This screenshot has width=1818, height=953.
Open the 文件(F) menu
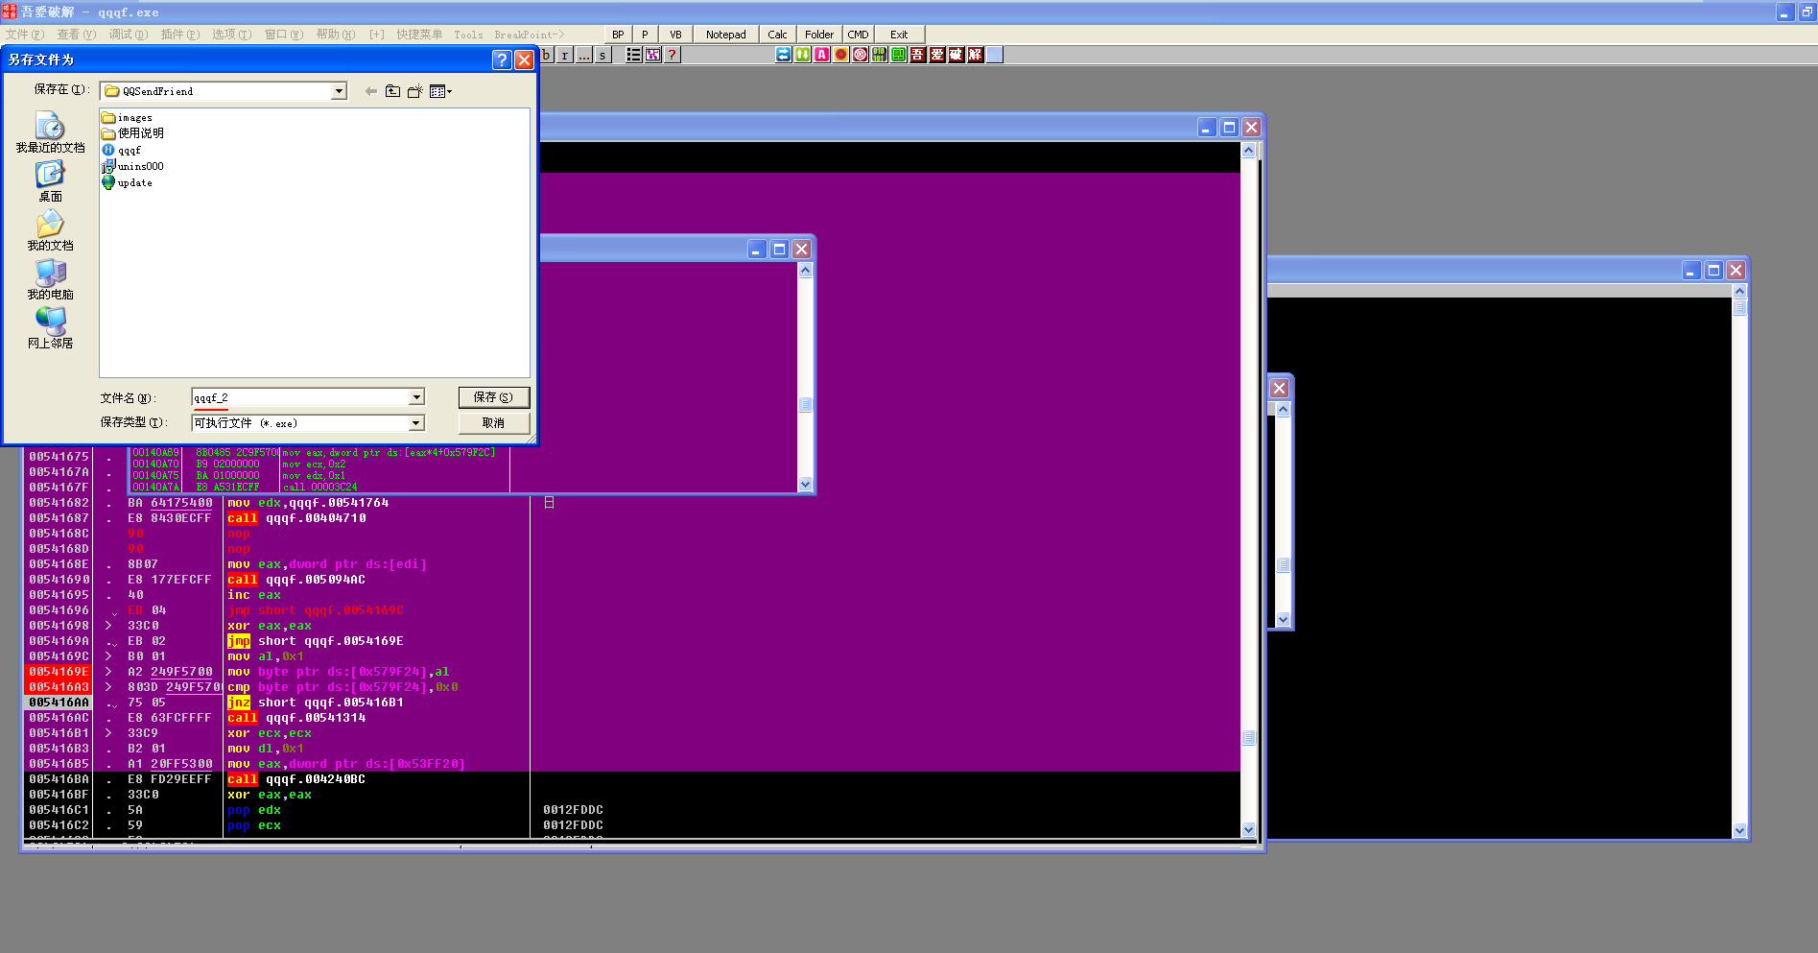(25, 35)
